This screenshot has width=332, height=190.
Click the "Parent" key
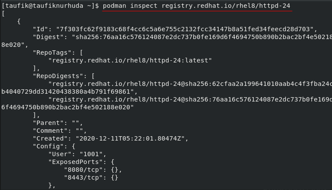pyautogui.click(x=48, y=123)
